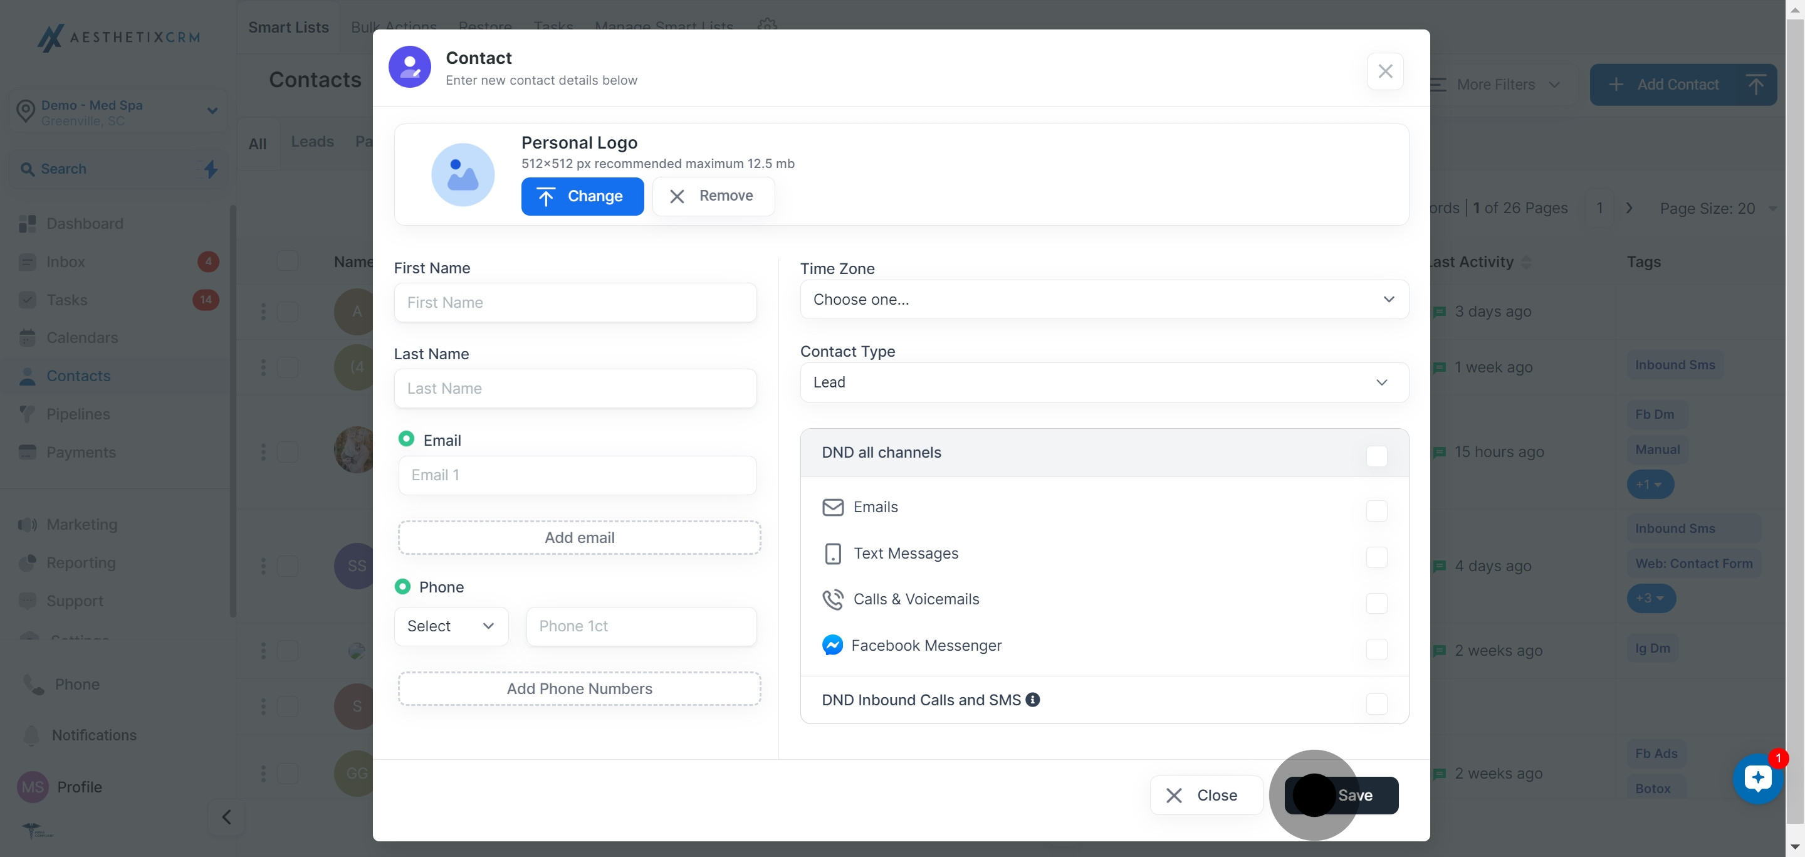Image resolution: width=1805 pixels, height=857 pixels.
Task: Open the phone type Select dropdown
Action: click(x=451, y=626)
